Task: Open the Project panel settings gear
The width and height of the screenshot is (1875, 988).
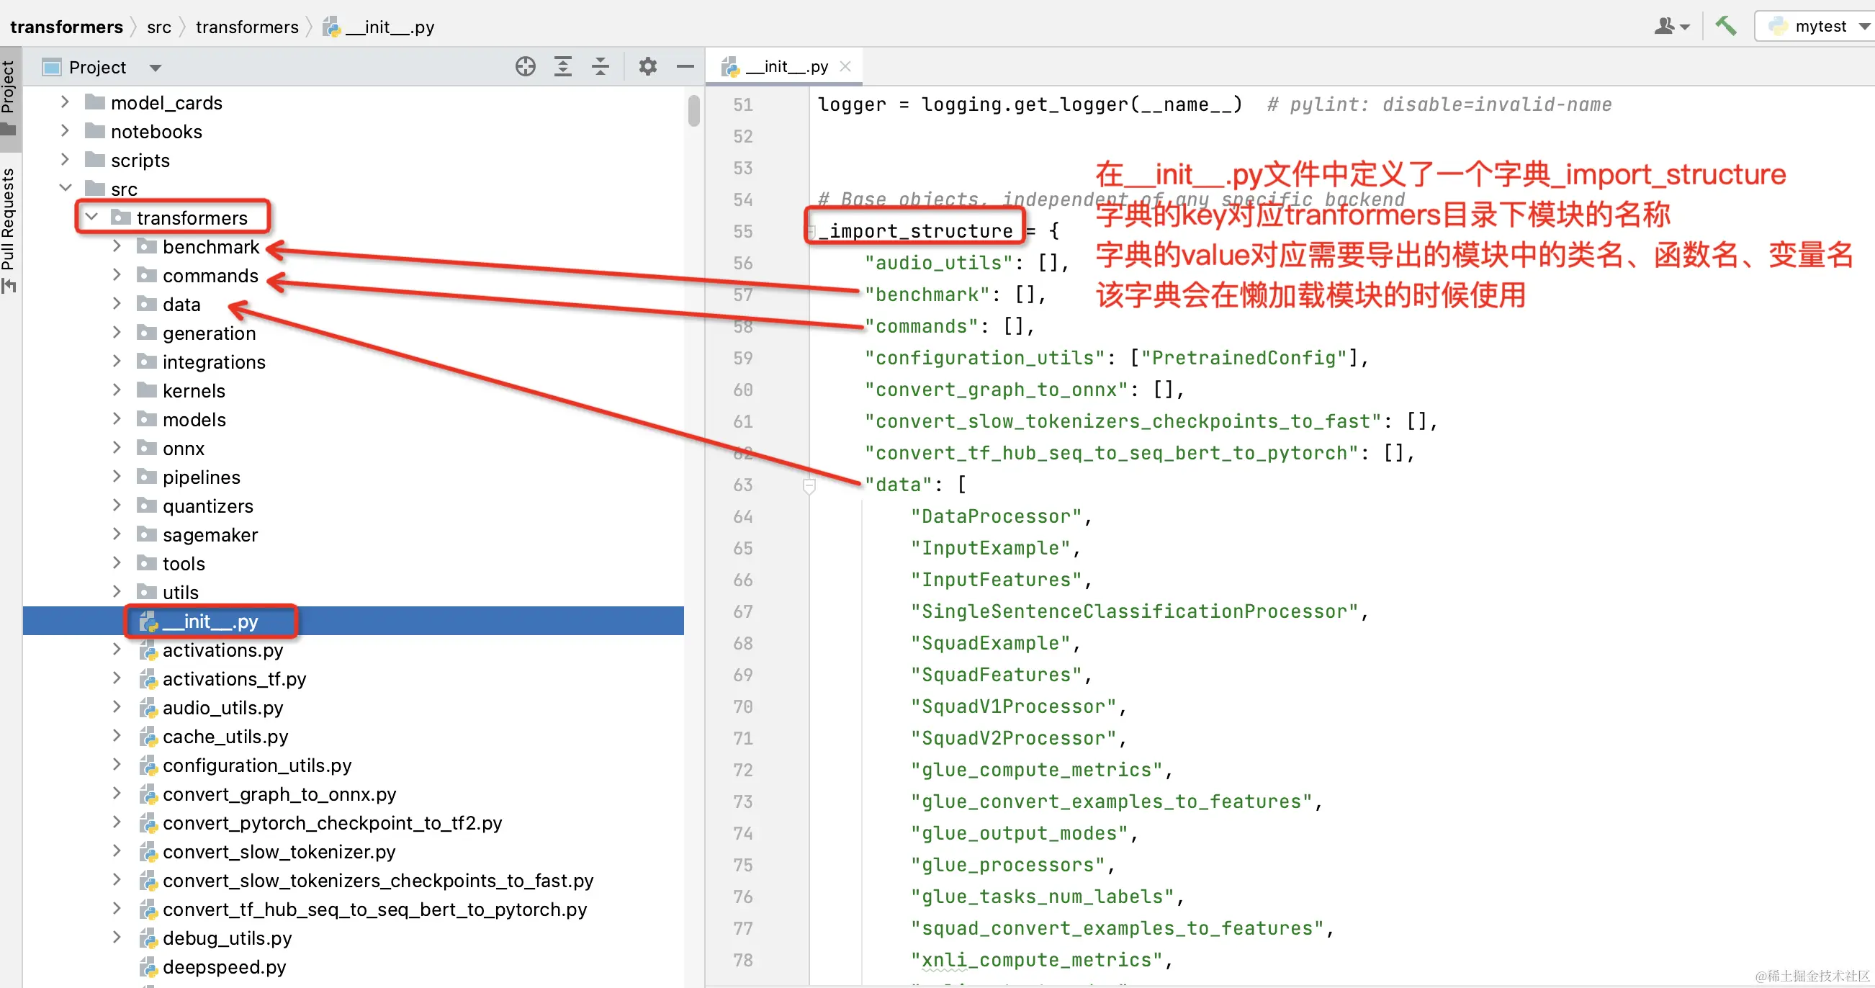Action: click(647, 66)
